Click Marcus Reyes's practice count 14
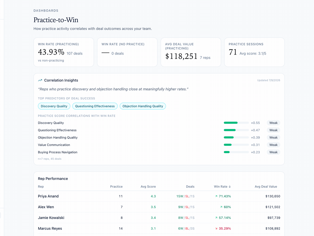This screenshot has width=314, height=236. point(121,228)
